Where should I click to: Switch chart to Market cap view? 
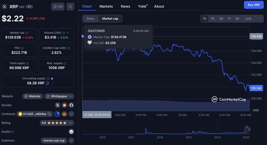tap(110, 19)
